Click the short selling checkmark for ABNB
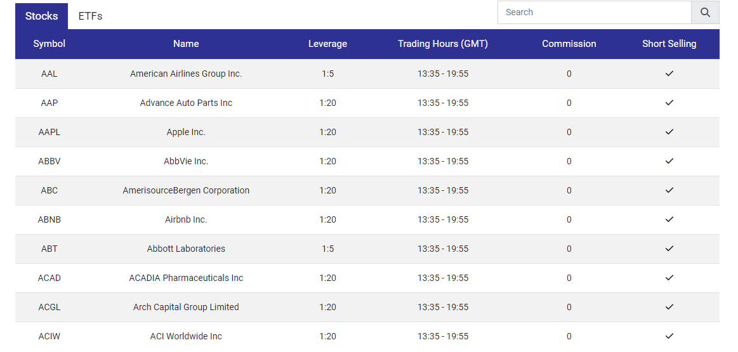This screenshot has width=738, height=352. coord(669,219)
